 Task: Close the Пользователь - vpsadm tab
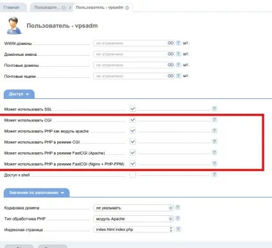(x=127, y=8)
